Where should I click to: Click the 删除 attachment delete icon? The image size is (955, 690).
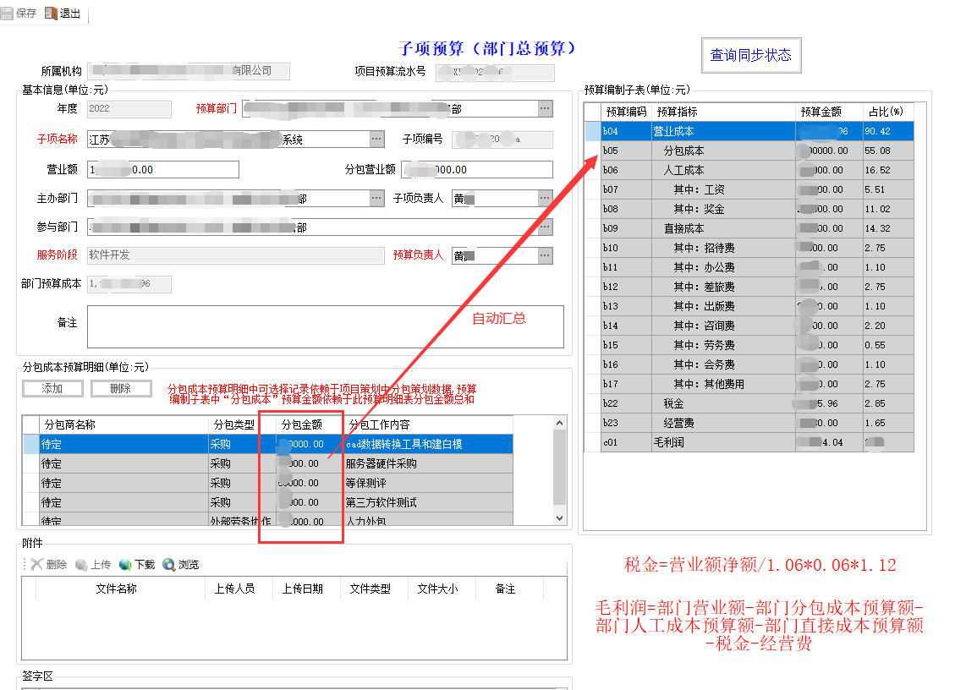tap(36, 565)
